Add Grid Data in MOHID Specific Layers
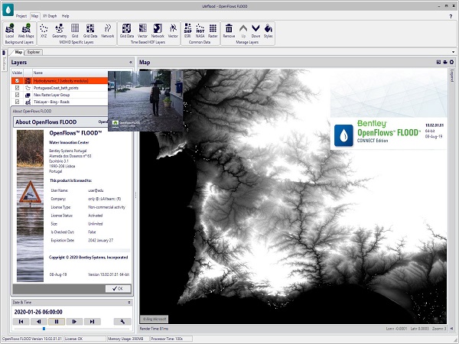Viewport: 459px width, 344px height. tap(90, 31)
